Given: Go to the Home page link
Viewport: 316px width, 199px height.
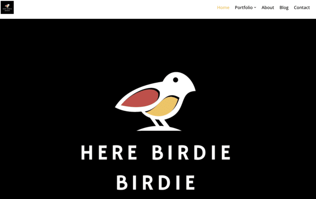Looking at the screenshot, I should coord(223,8).
